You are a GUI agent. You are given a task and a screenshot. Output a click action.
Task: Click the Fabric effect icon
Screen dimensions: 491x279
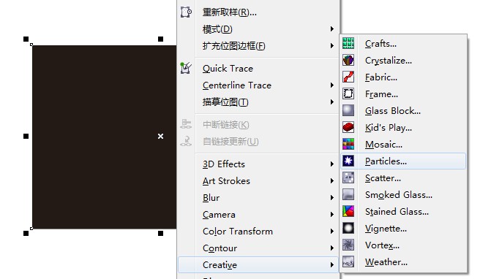coord(348,77)
